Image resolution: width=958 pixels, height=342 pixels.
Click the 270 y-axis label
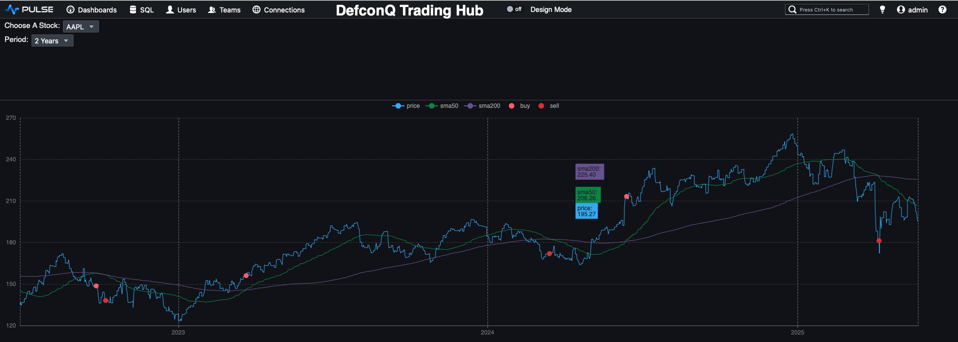point(11,118)
